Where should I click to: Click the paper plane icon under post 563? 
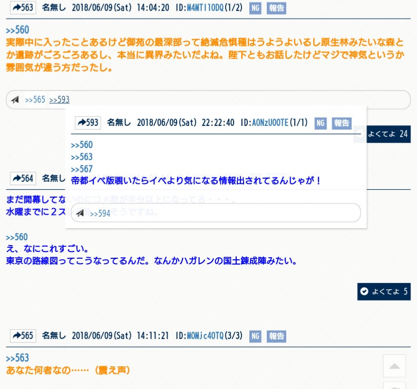(15, 100)
